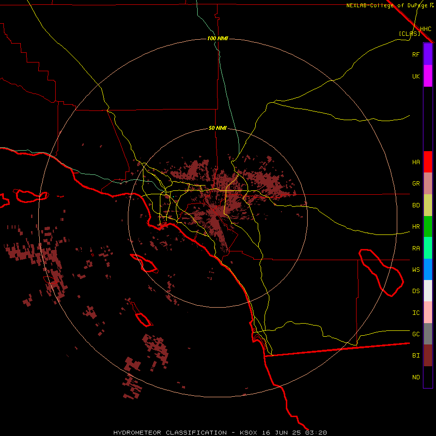Click the UK legend label
The image size is (436, 436).
pyautogui.click(x=416, y=76)
